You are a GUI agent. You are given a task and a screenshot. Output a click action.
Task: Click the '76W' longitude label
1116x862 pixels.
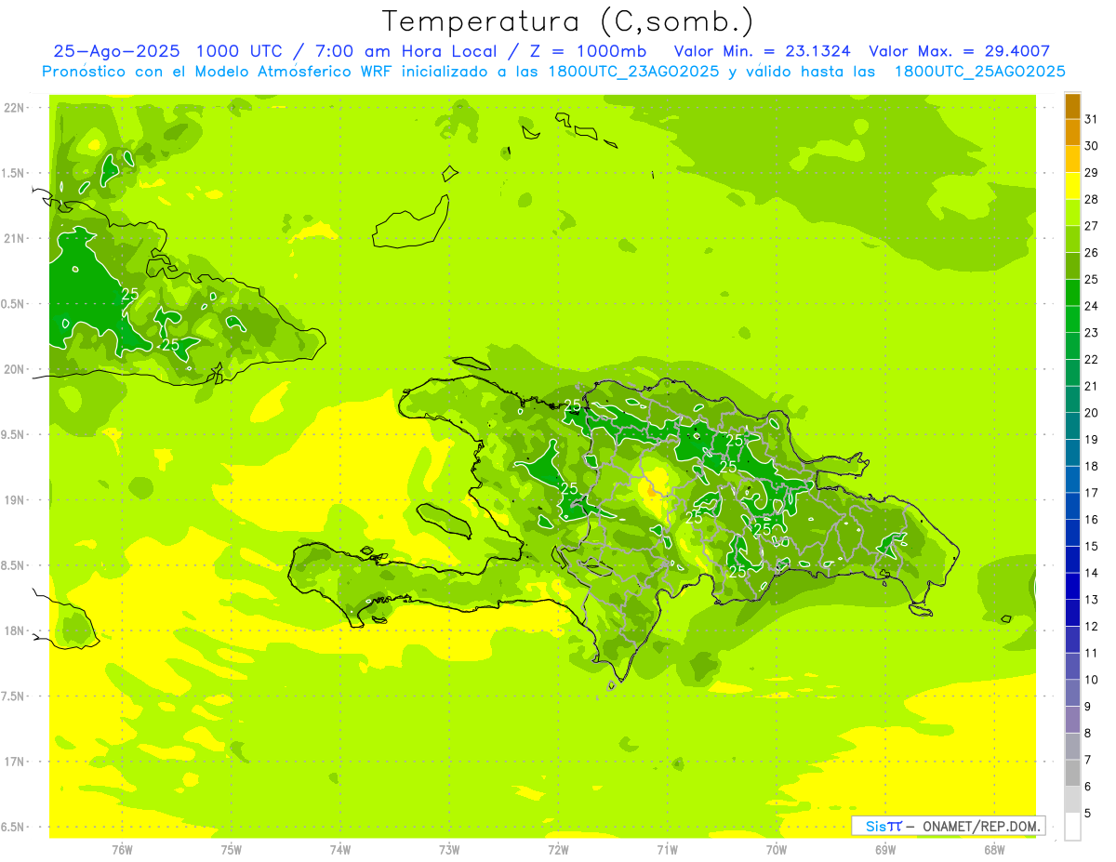tap(122, 849)
